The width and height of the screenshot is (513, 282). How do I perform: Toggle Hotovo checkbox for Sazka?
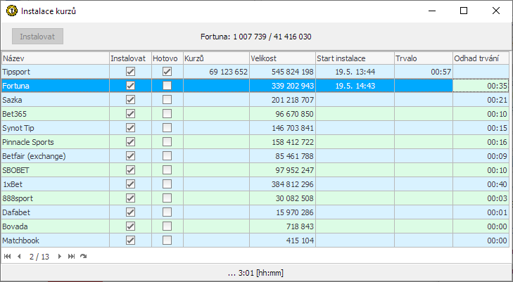[x=167, y=99]
